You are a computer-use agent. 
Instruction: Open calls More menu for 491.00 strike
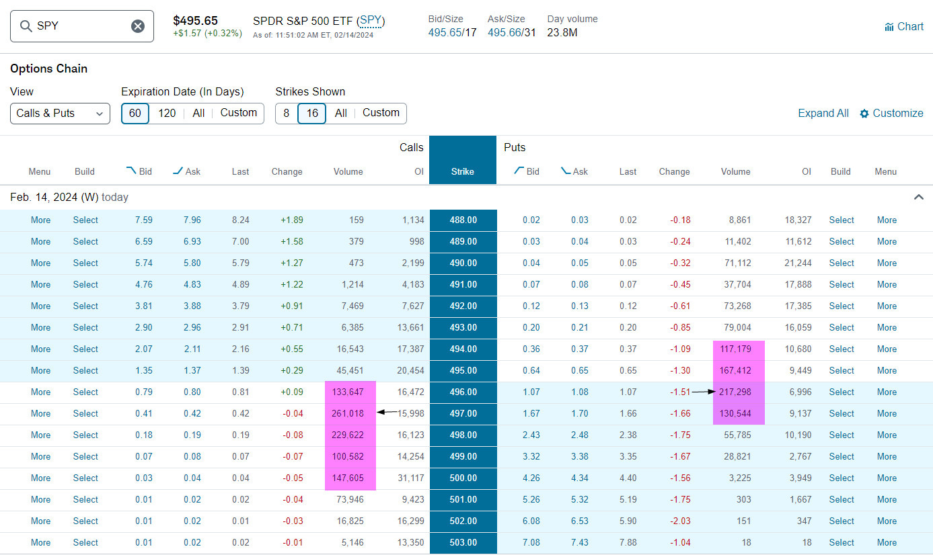[40, 284]
